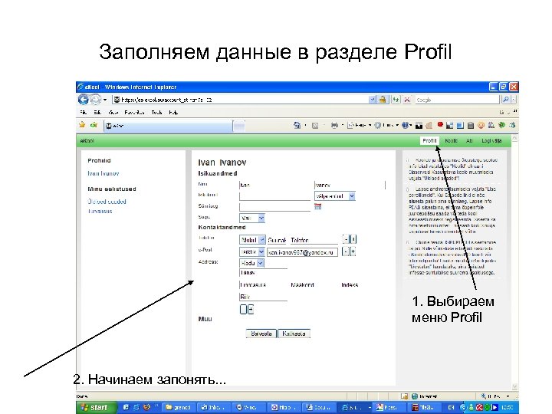Click the Home toolbar icon

[297, 125]
